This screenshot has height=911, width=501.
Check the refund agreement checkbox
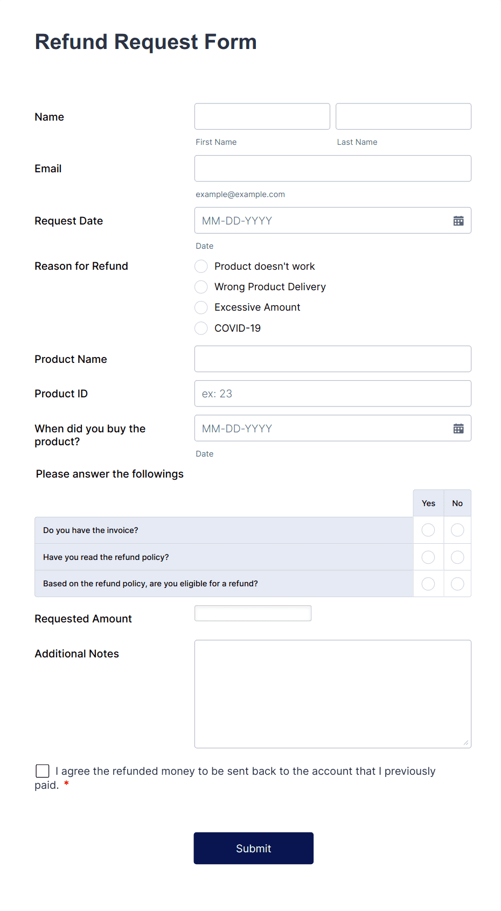tap(42, 770)
